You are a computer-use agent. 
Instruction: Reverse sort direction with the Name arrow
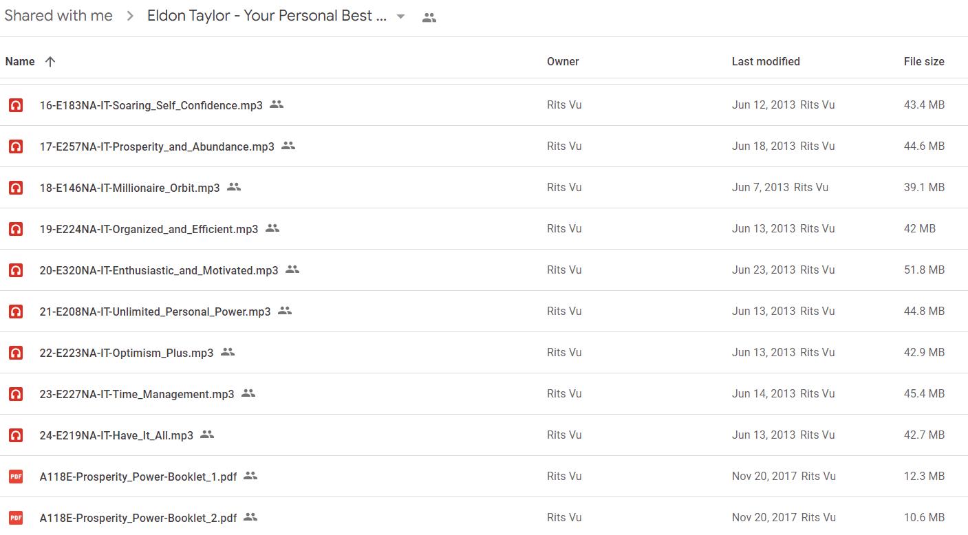click(x=50, y=61)
